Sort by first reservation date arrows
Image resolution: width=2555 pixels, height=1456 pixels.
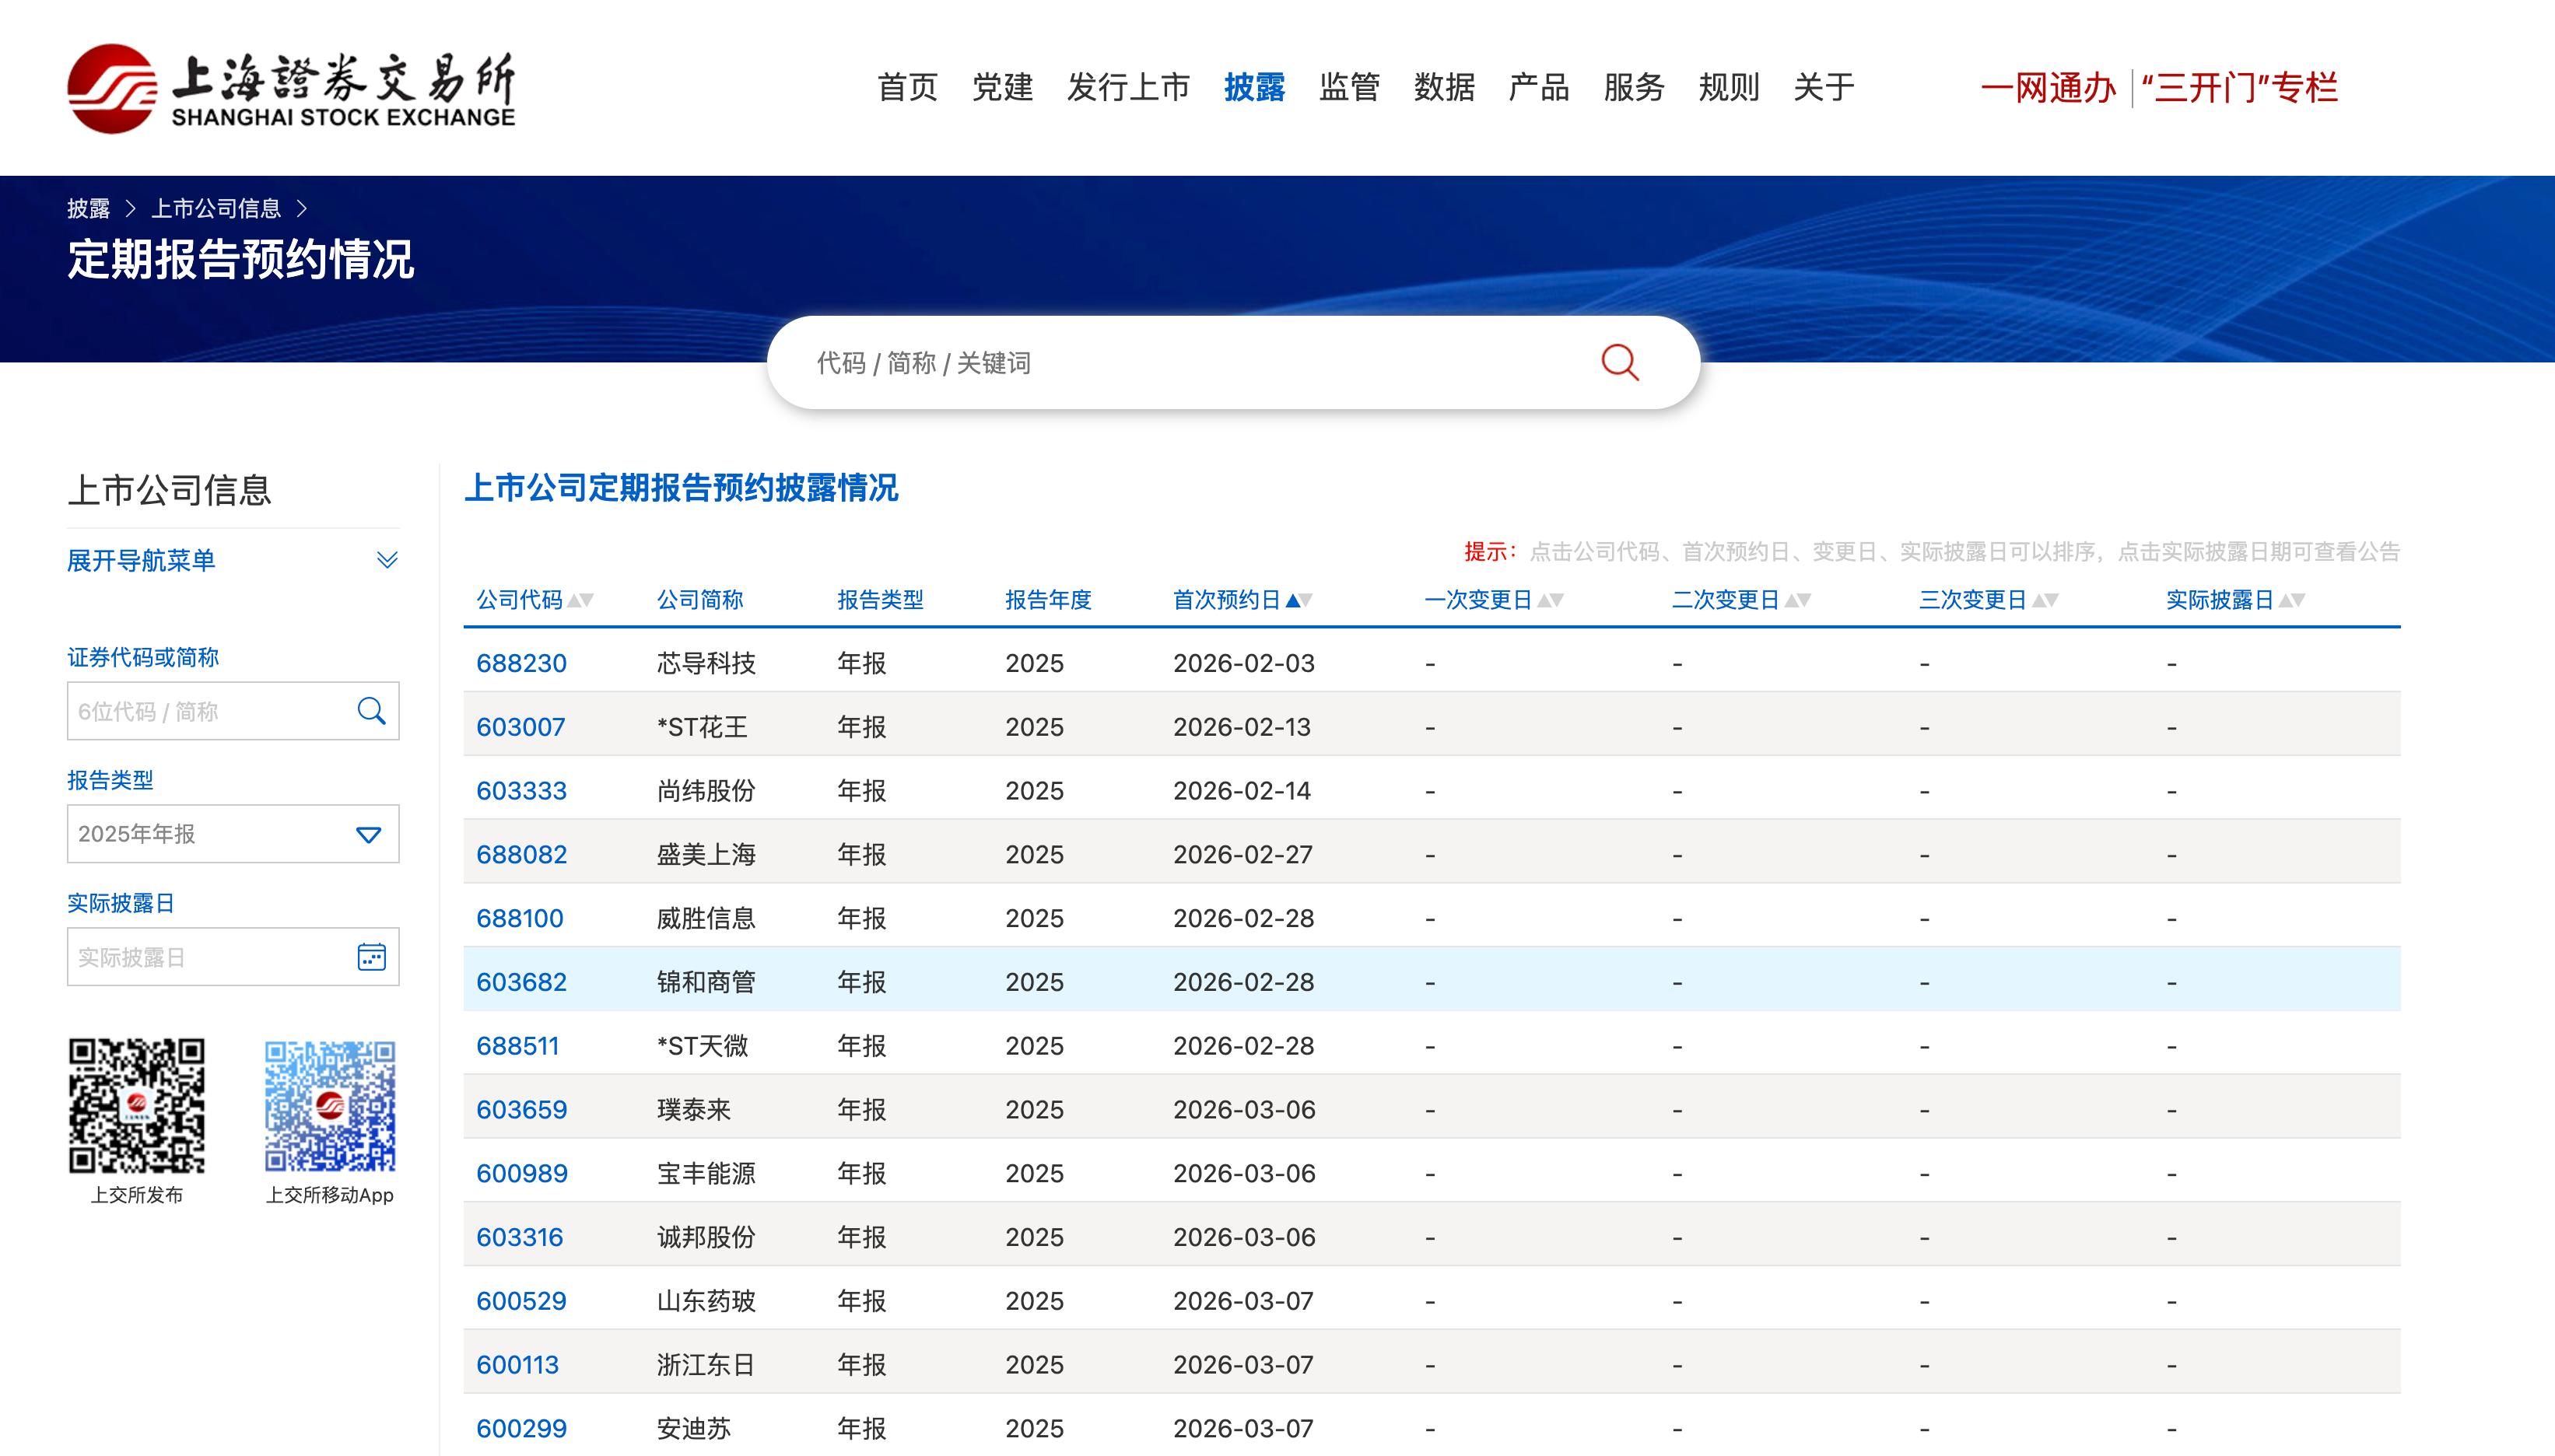pos(1299,600)
